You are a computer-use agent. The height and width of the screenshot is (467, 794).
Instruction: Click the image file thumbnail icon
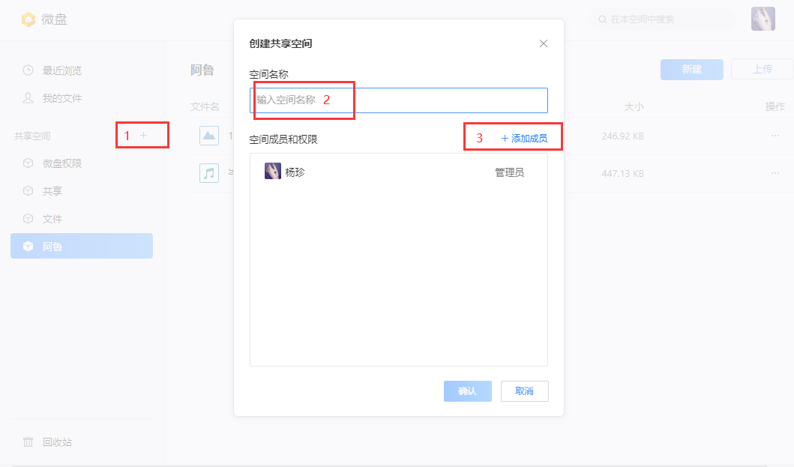coord(209,136)
